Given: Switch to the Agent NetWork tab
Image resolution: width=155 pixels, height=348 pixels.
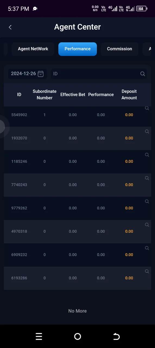Looking at the screenshot, I should point(33,49).
